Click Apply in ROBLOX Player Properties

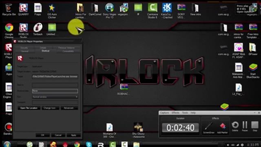[x=73, y=135]
